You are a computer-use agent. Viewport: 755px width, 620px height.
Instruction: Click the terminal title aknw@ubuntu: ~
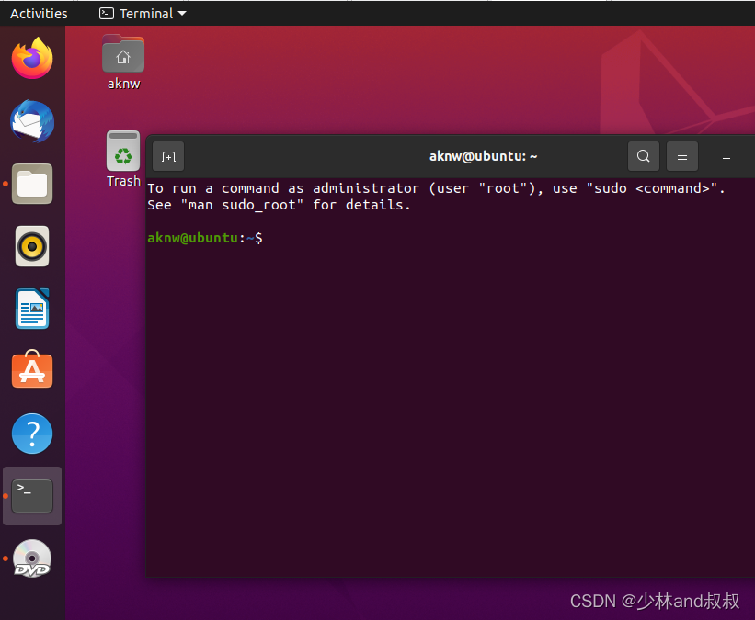click(x=483, y=156)
